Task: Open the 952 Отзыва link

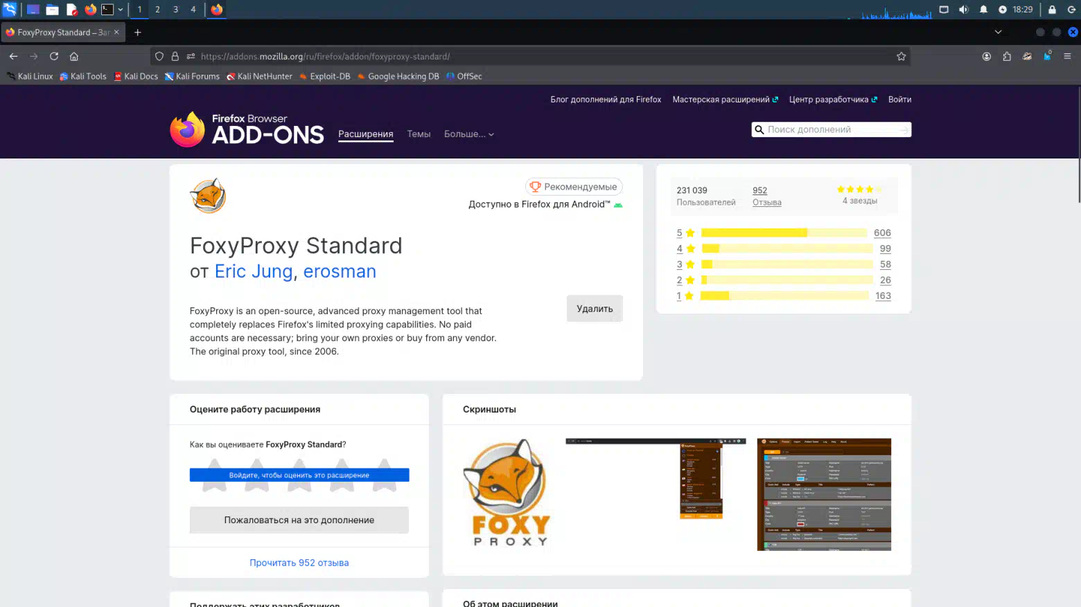Action: (767, 196)
